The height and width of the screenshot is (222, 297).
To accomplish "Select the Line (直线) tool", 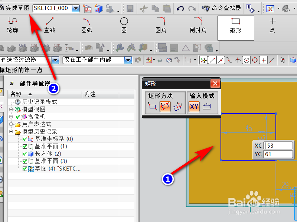I will pyautogui.click(x=50, y=25).
